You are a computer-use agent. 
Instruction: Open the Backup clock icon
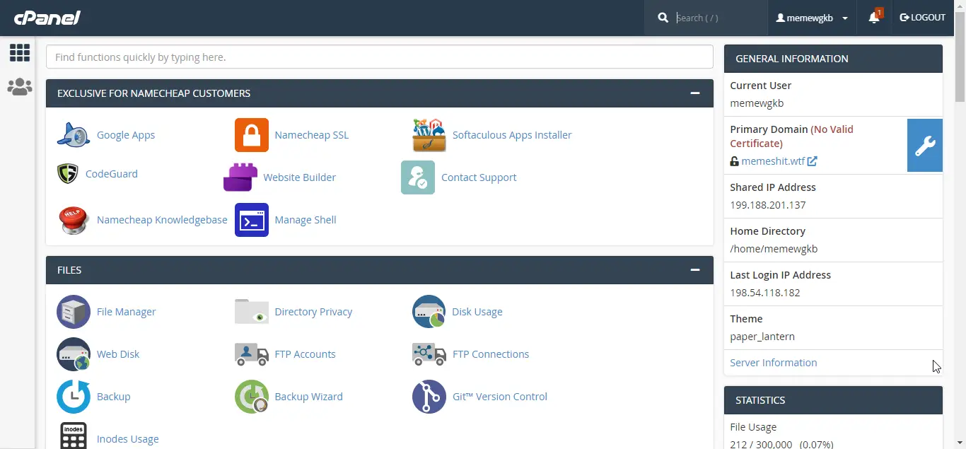tap(74, 397)
